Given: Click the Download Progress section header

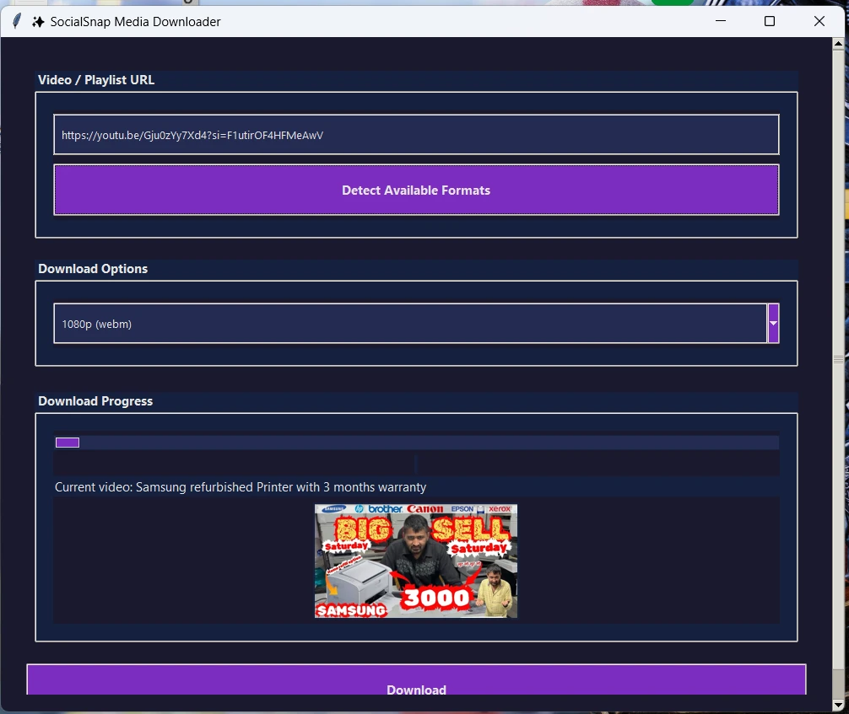Looking at the screenshot, I should (x=95, y=400).
